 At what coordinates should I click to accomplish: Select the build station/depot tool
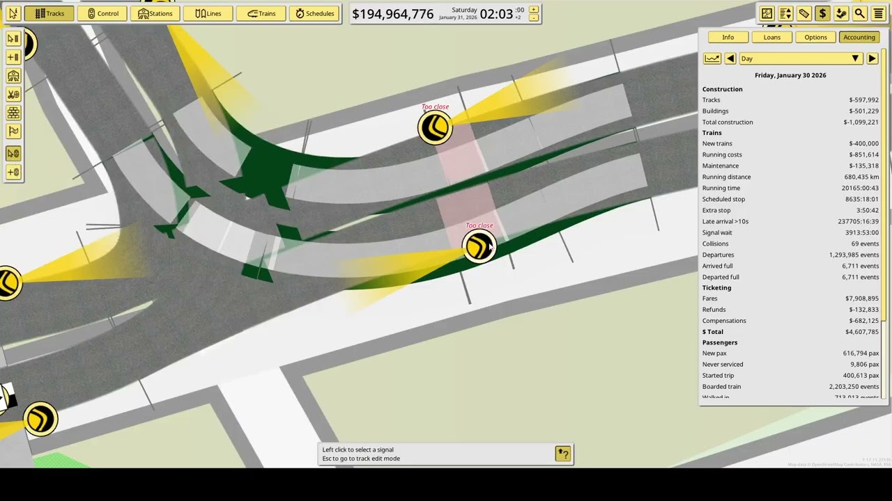[x=13, y=76]
